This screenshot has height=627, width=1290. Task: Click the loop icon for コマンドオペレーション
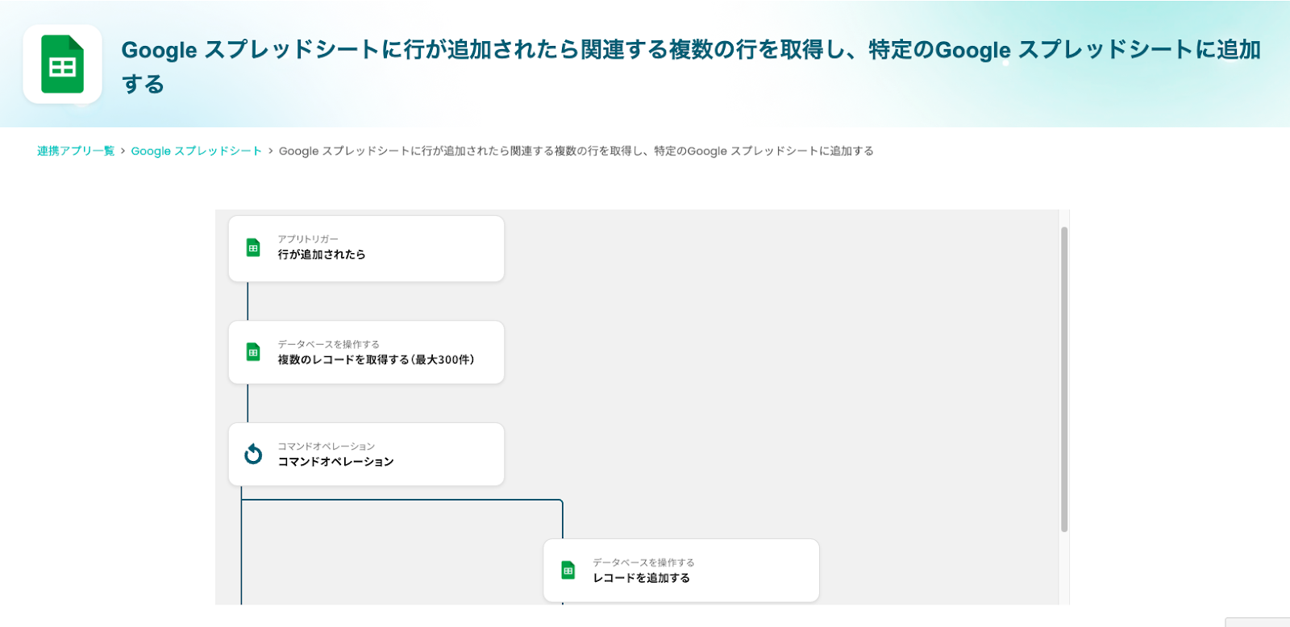point(253,455)
